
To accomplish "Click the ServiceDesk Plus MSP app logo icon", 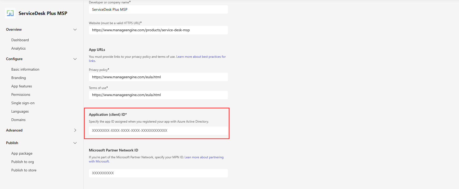I will (x=10, y=13).
